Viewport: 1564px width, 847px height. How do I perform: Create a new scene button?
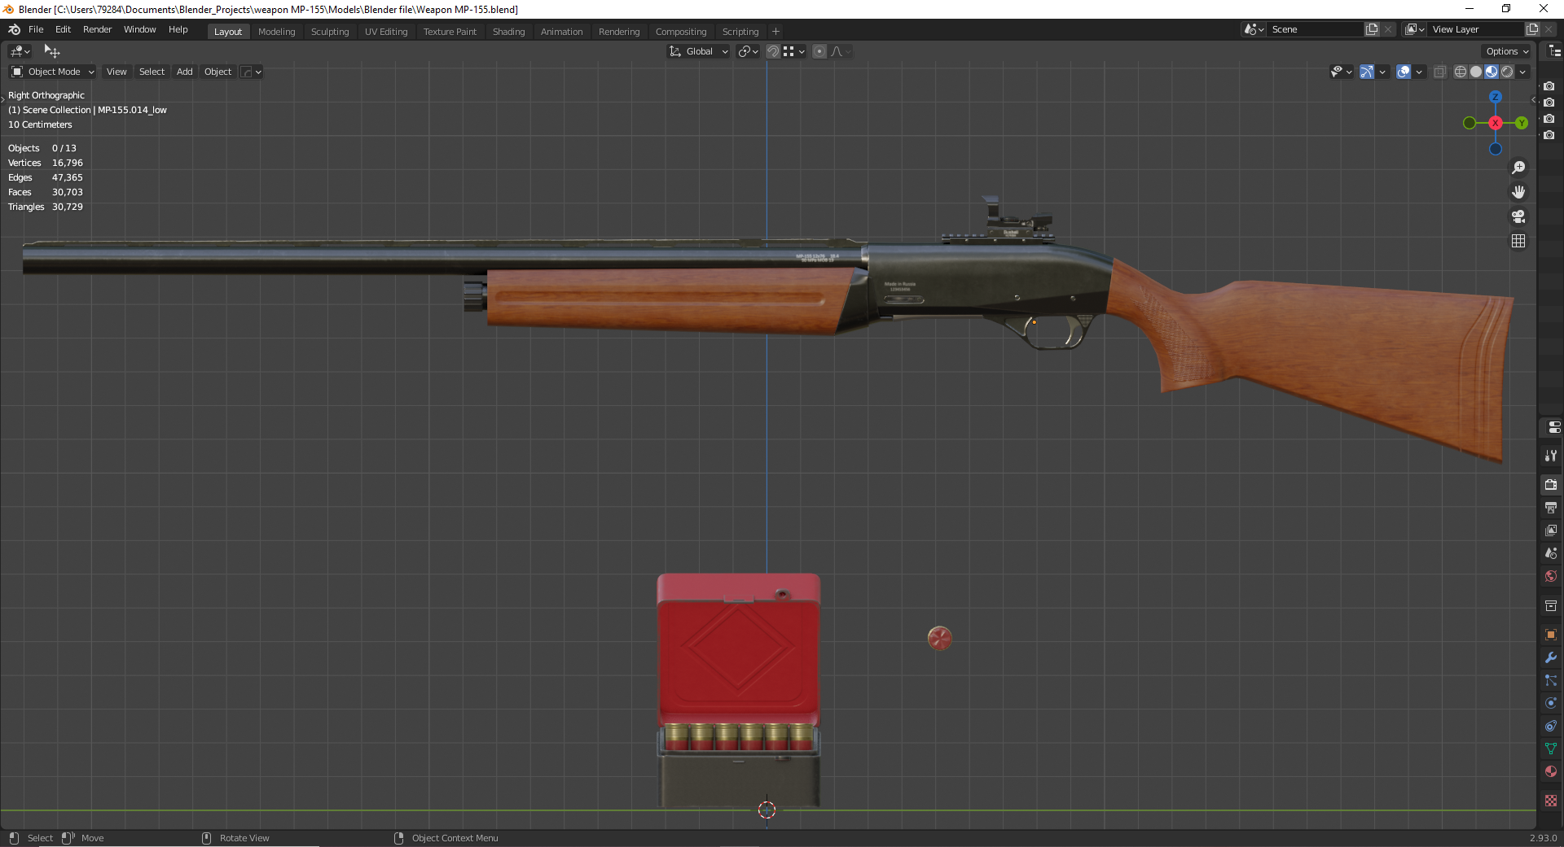[x=1372, y=29]
